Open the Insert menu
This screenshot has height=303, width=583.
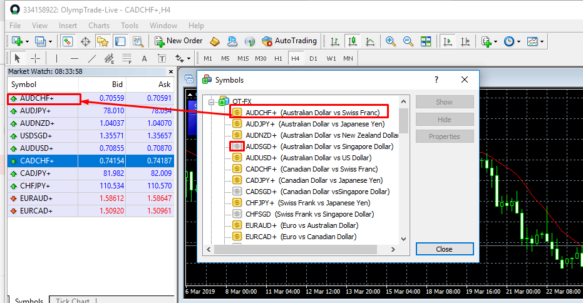pyautogui.click(x=68, y=26)
